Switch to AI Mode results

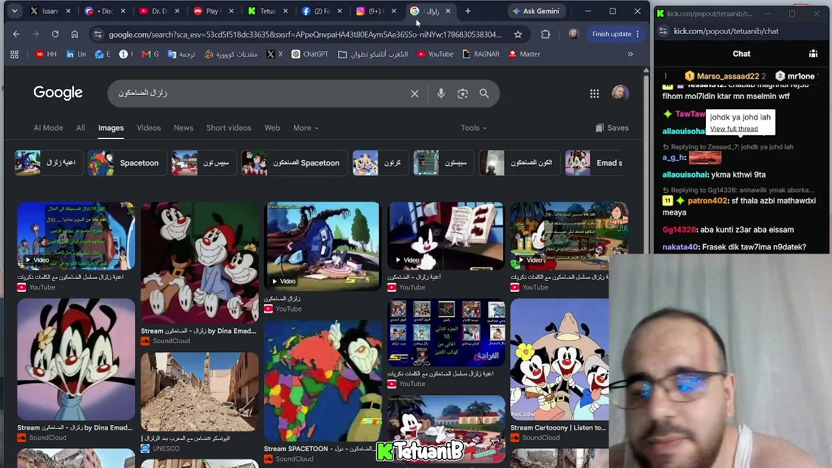pos(48,128)
